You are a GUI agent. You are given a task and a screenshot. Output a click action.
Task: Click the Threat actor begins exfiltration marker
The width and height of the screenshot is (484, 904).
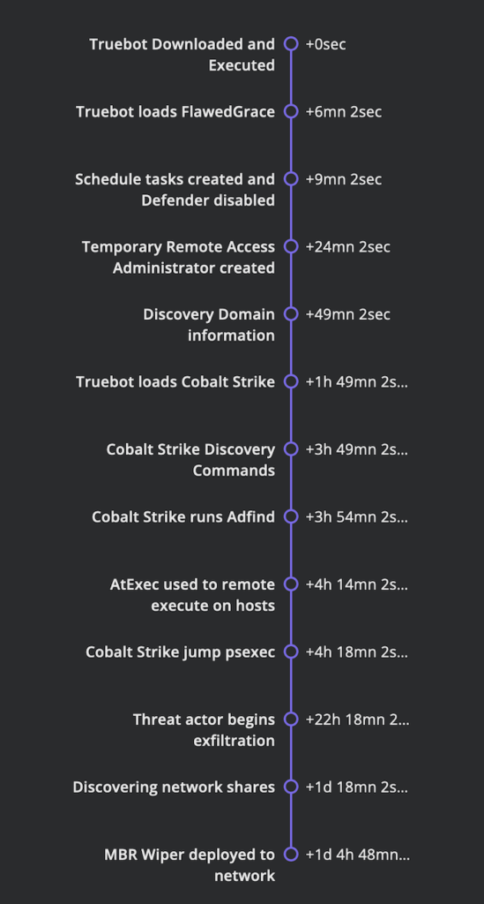click(291, 719)
